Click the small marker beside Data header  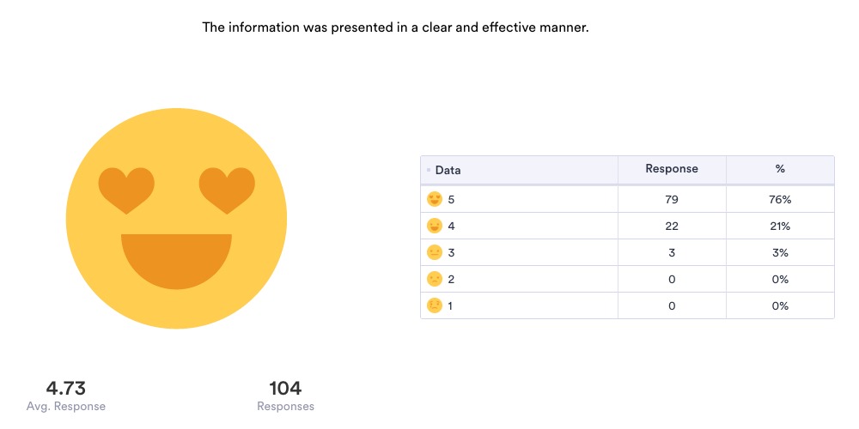pos(429,171)
